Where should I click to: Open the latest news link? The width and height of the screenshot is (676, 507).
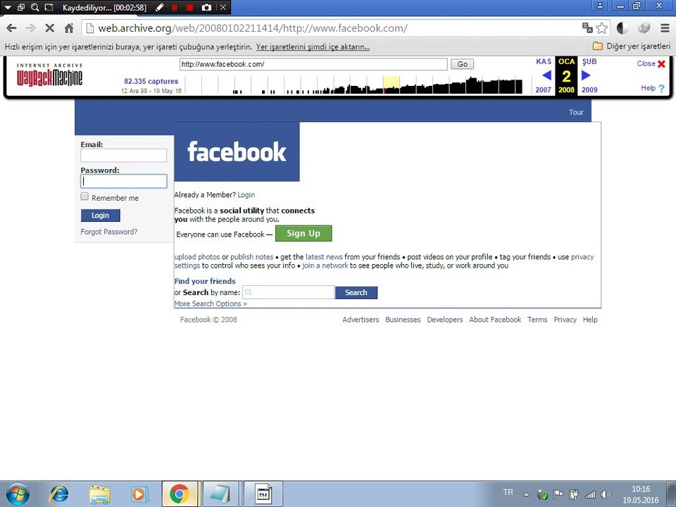tap(324, 257)
